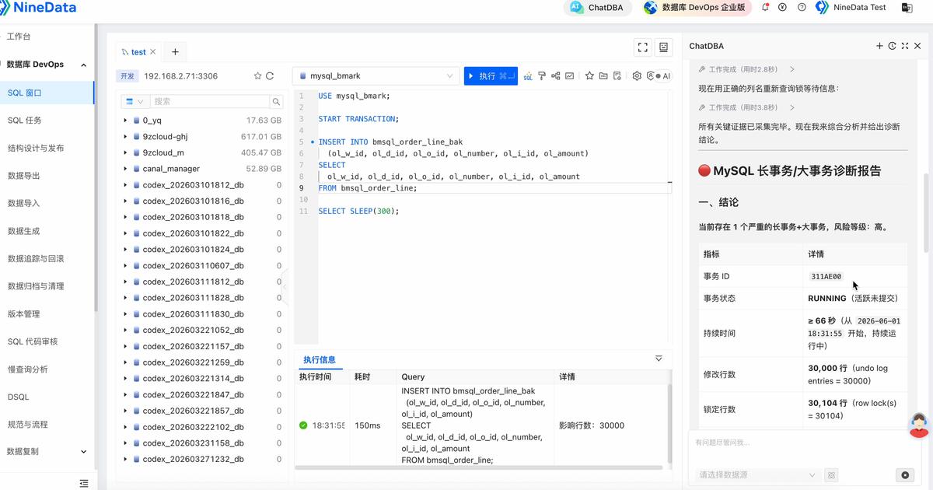Click the layout panel icon beside fullscreen
This screenshot has height=490, width=933.
(664, 47)
